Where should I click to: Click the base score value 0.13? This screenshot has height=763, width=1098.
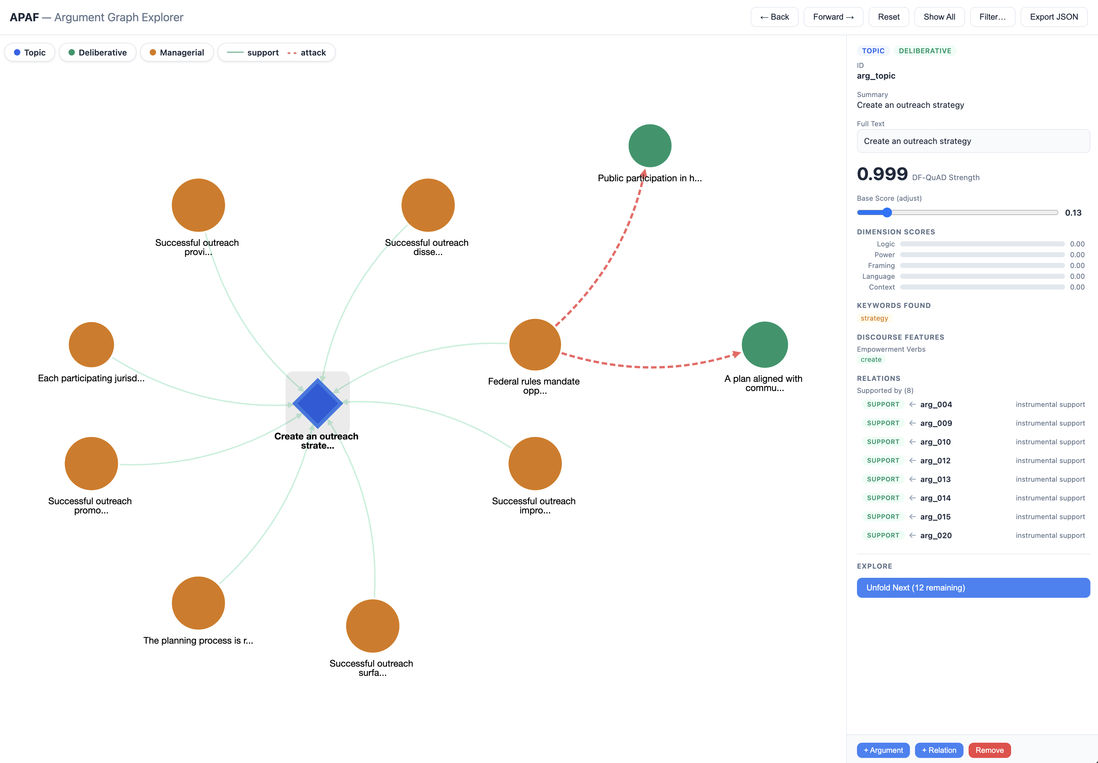coord(1073,213)
